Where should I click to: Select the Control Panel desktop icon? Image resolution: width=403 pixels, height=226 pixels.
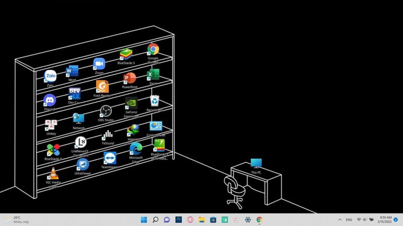point(156,127)
